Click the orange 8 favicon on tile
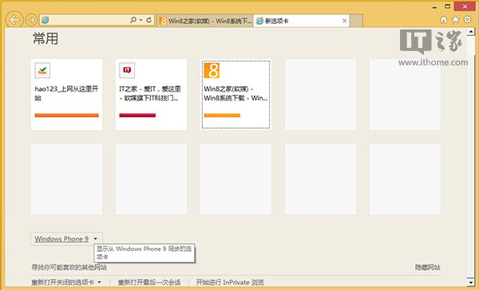479x290 pixels. click(212, 70)
